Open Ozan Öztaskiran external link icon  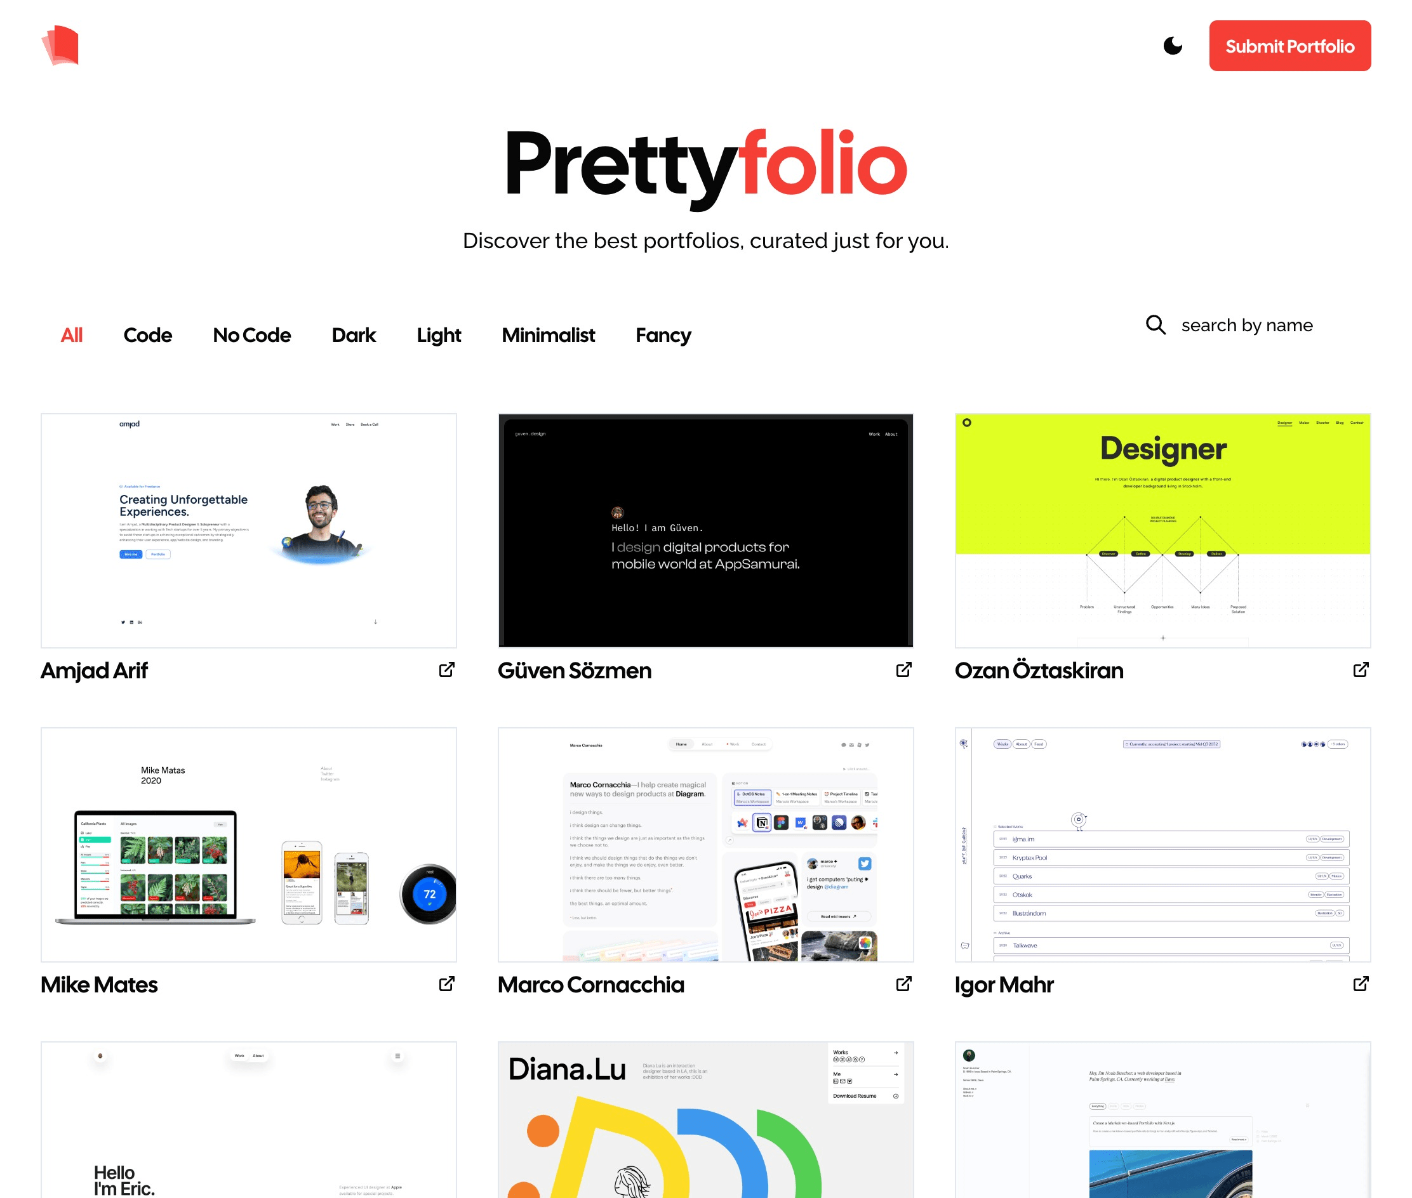tap(1360, 669)
